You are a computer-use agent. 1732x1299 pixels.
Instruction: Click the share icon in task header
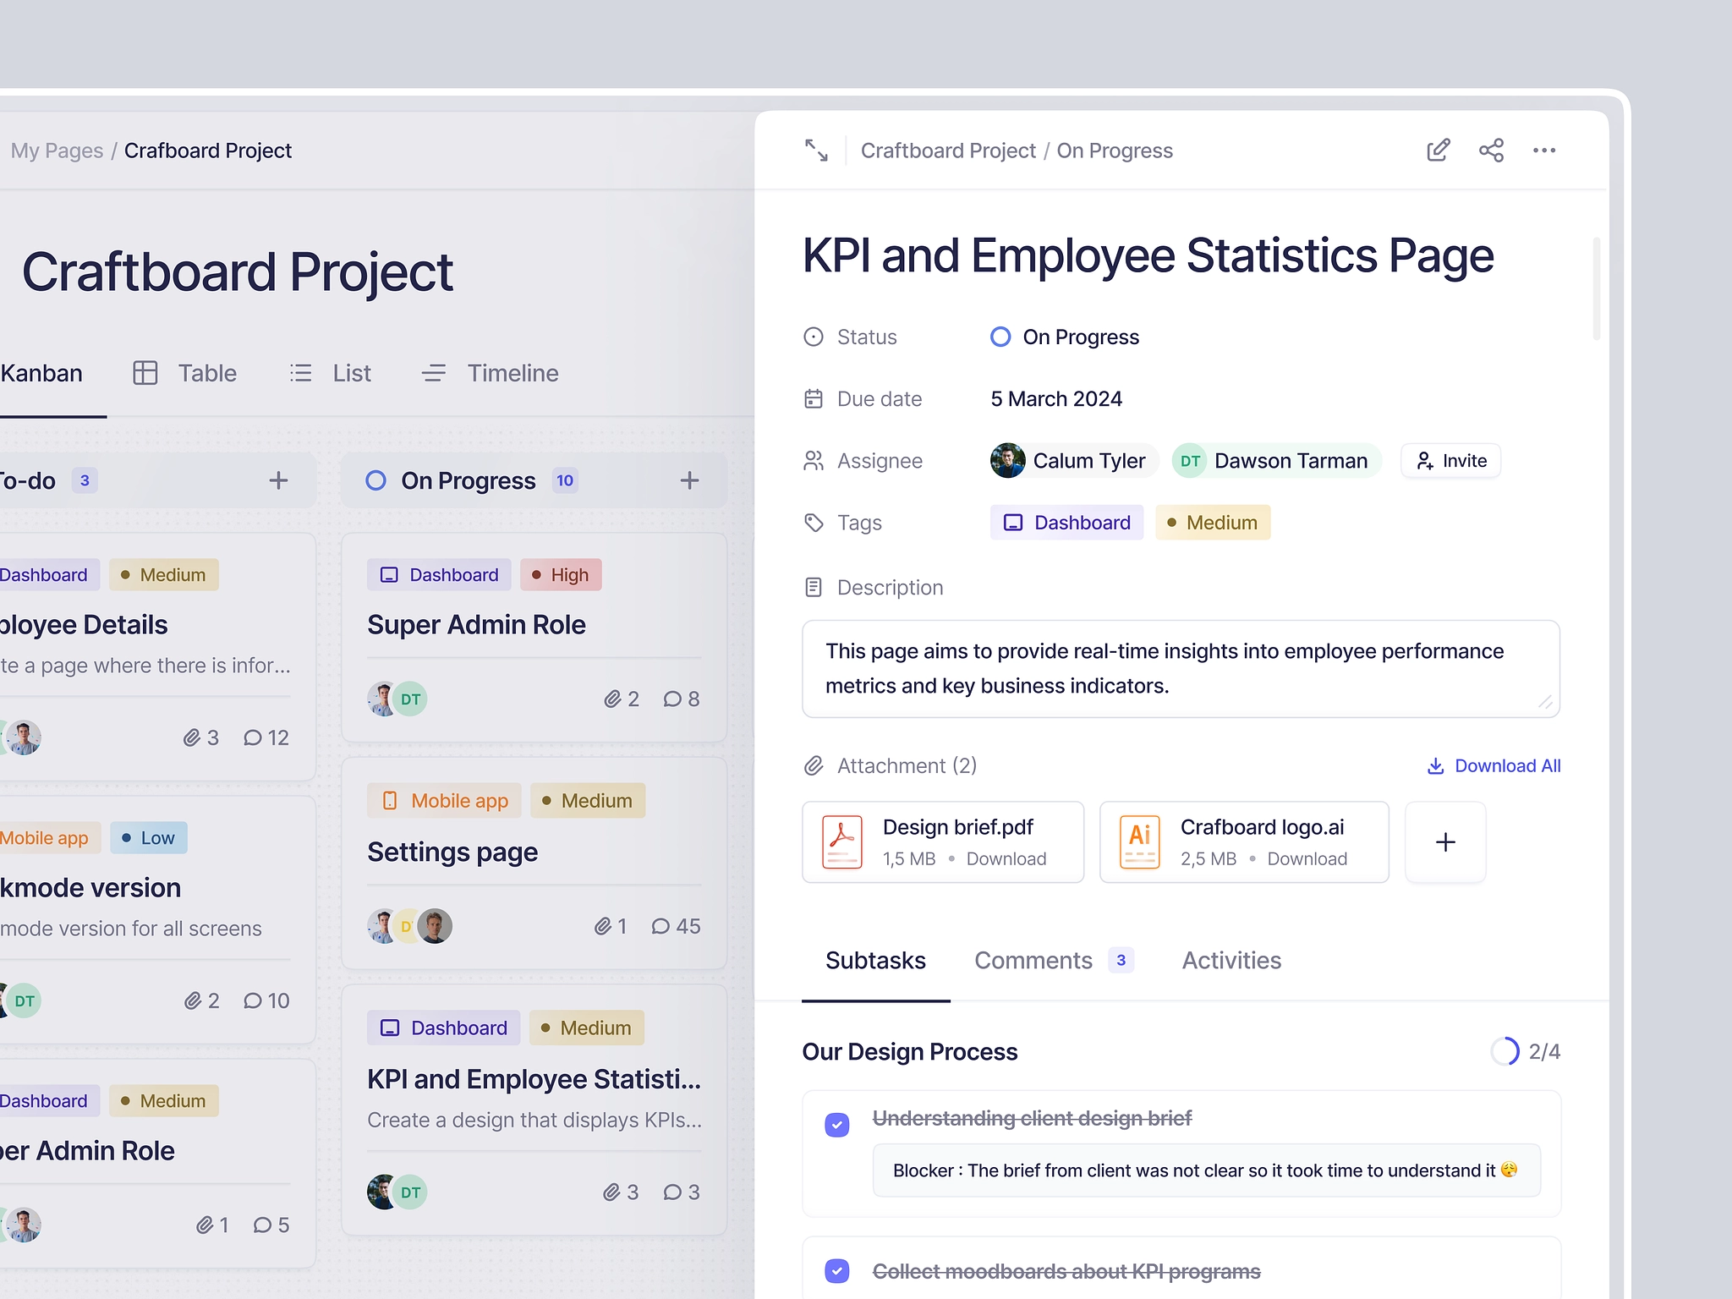tap(1492, 150)
